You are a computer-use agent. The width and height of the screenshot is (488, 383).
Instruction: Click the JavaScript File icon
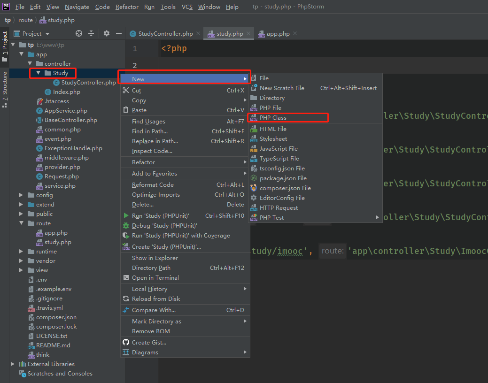coord(254,149)
